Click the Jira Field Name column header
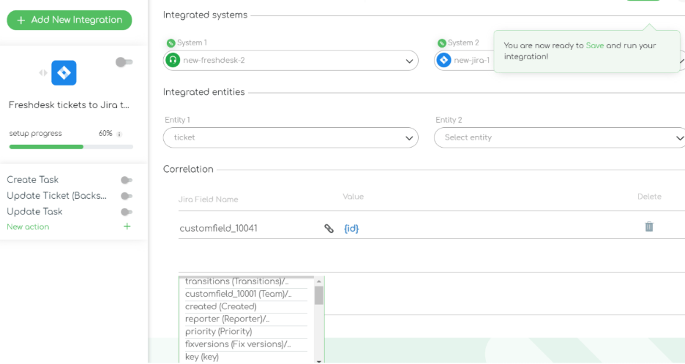The image size is (685, 364). [208, 200]
